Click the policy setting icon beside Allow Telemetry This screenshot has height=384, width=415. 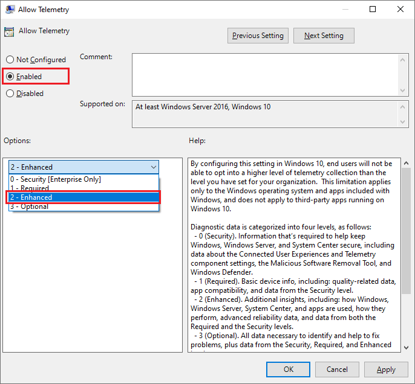9,32
